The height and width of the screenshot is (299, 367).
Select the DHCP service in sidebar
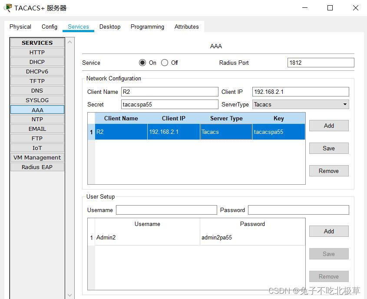point(37,62)
